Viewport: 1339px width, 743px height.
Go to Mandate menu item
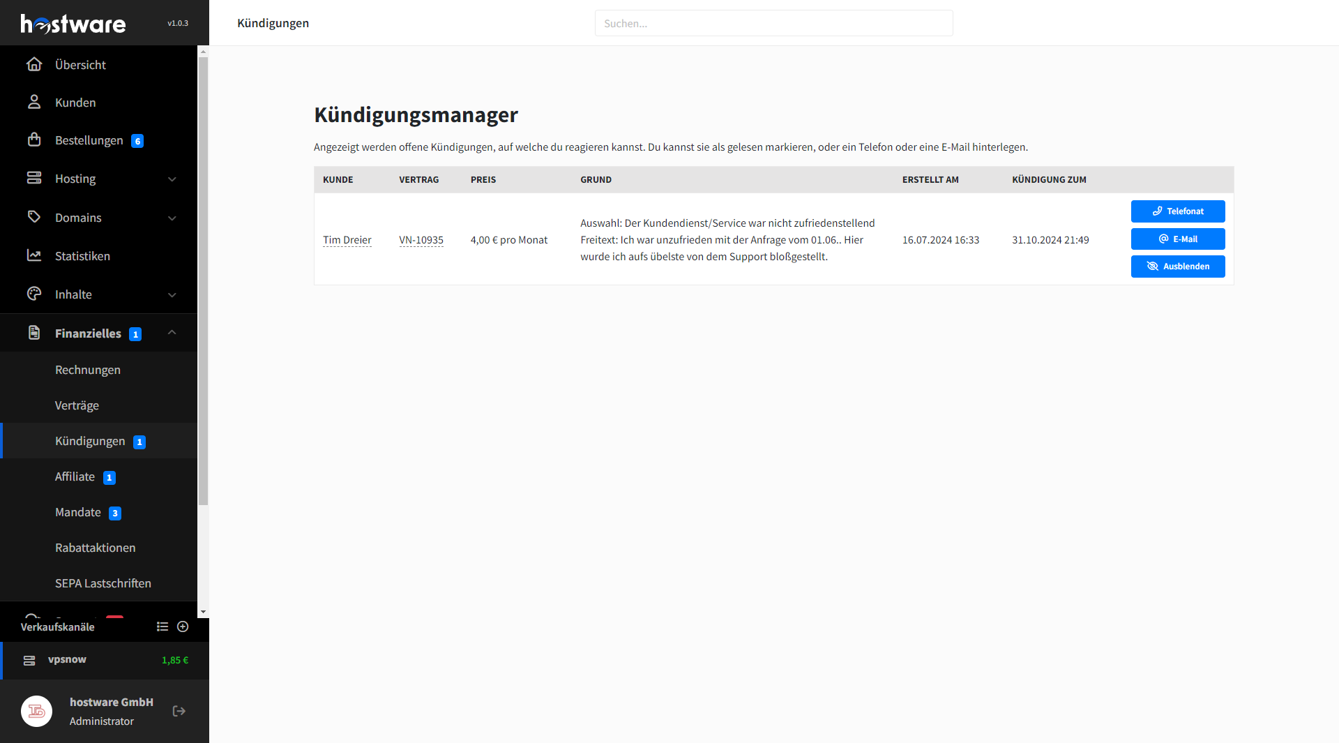click(78, 512)
